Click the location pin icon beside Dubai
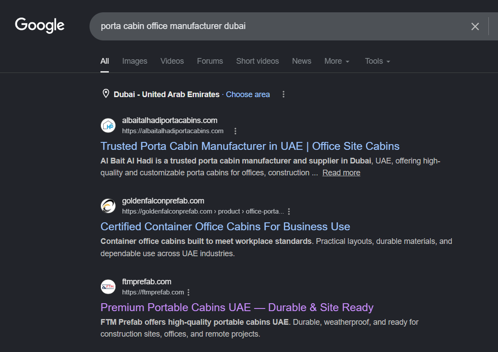This screenshot has height=352, width=498. pos(106,94)
